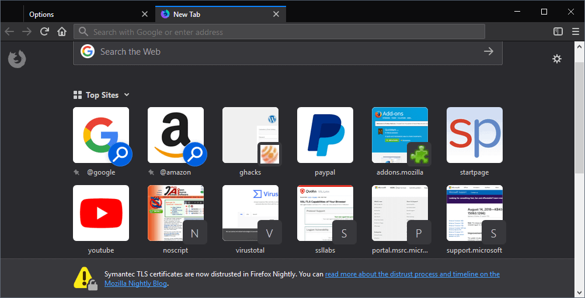Click the 'startpage' tile label

(475, 173)
